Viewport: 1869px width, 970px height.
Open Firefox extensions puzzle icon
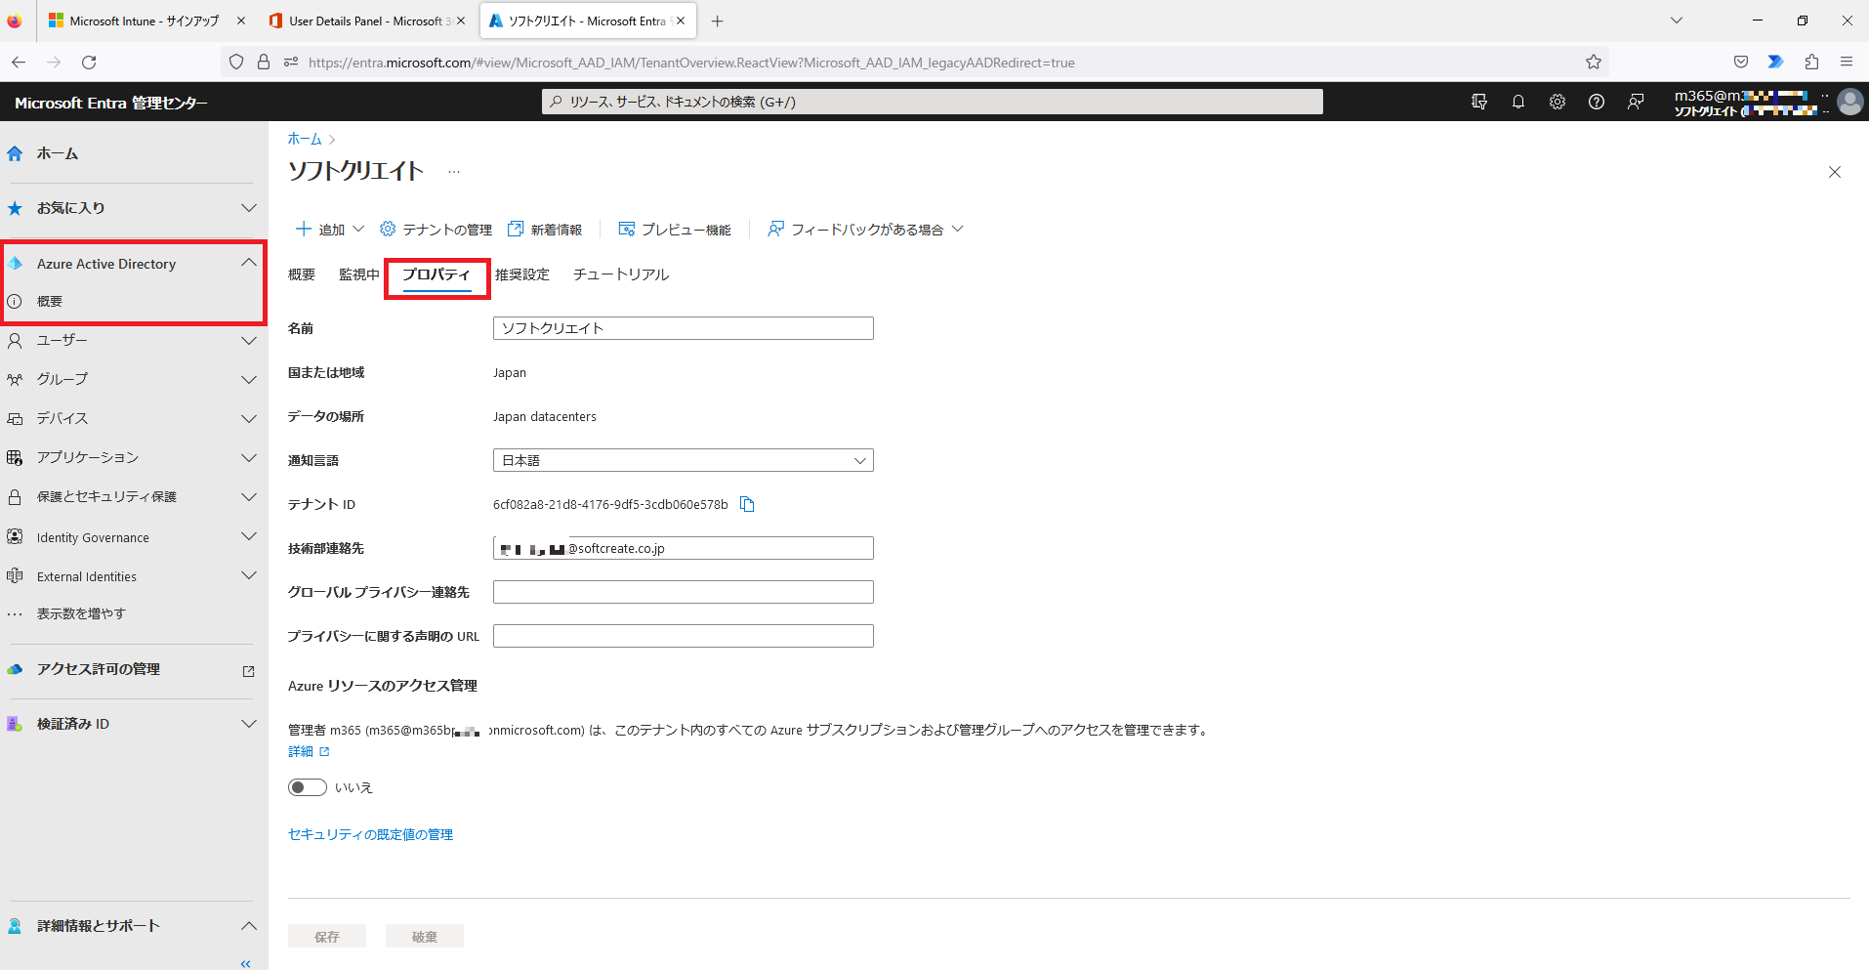pos(1811,62)
